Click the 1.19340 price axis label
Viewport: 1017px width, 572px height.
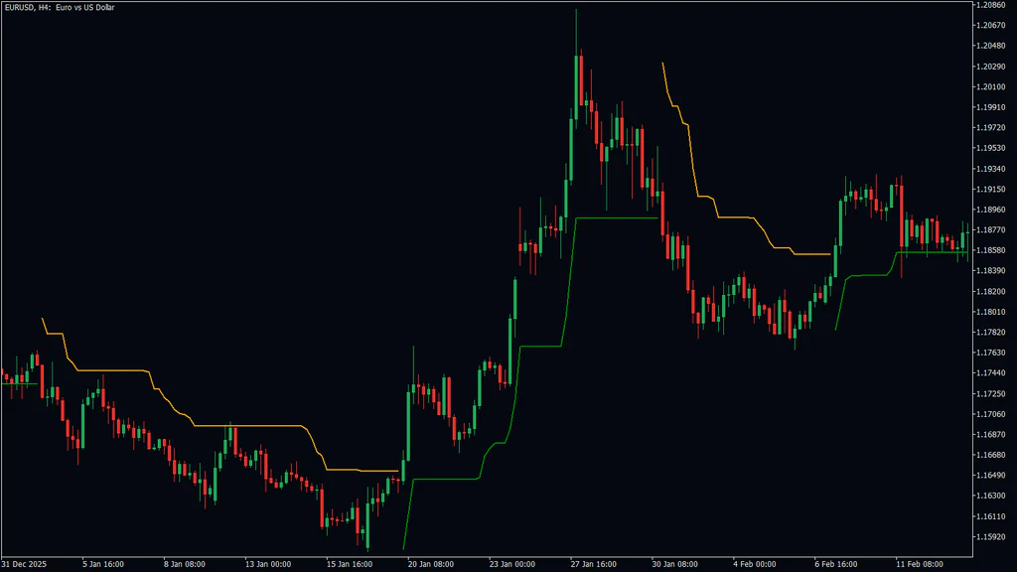991,169
